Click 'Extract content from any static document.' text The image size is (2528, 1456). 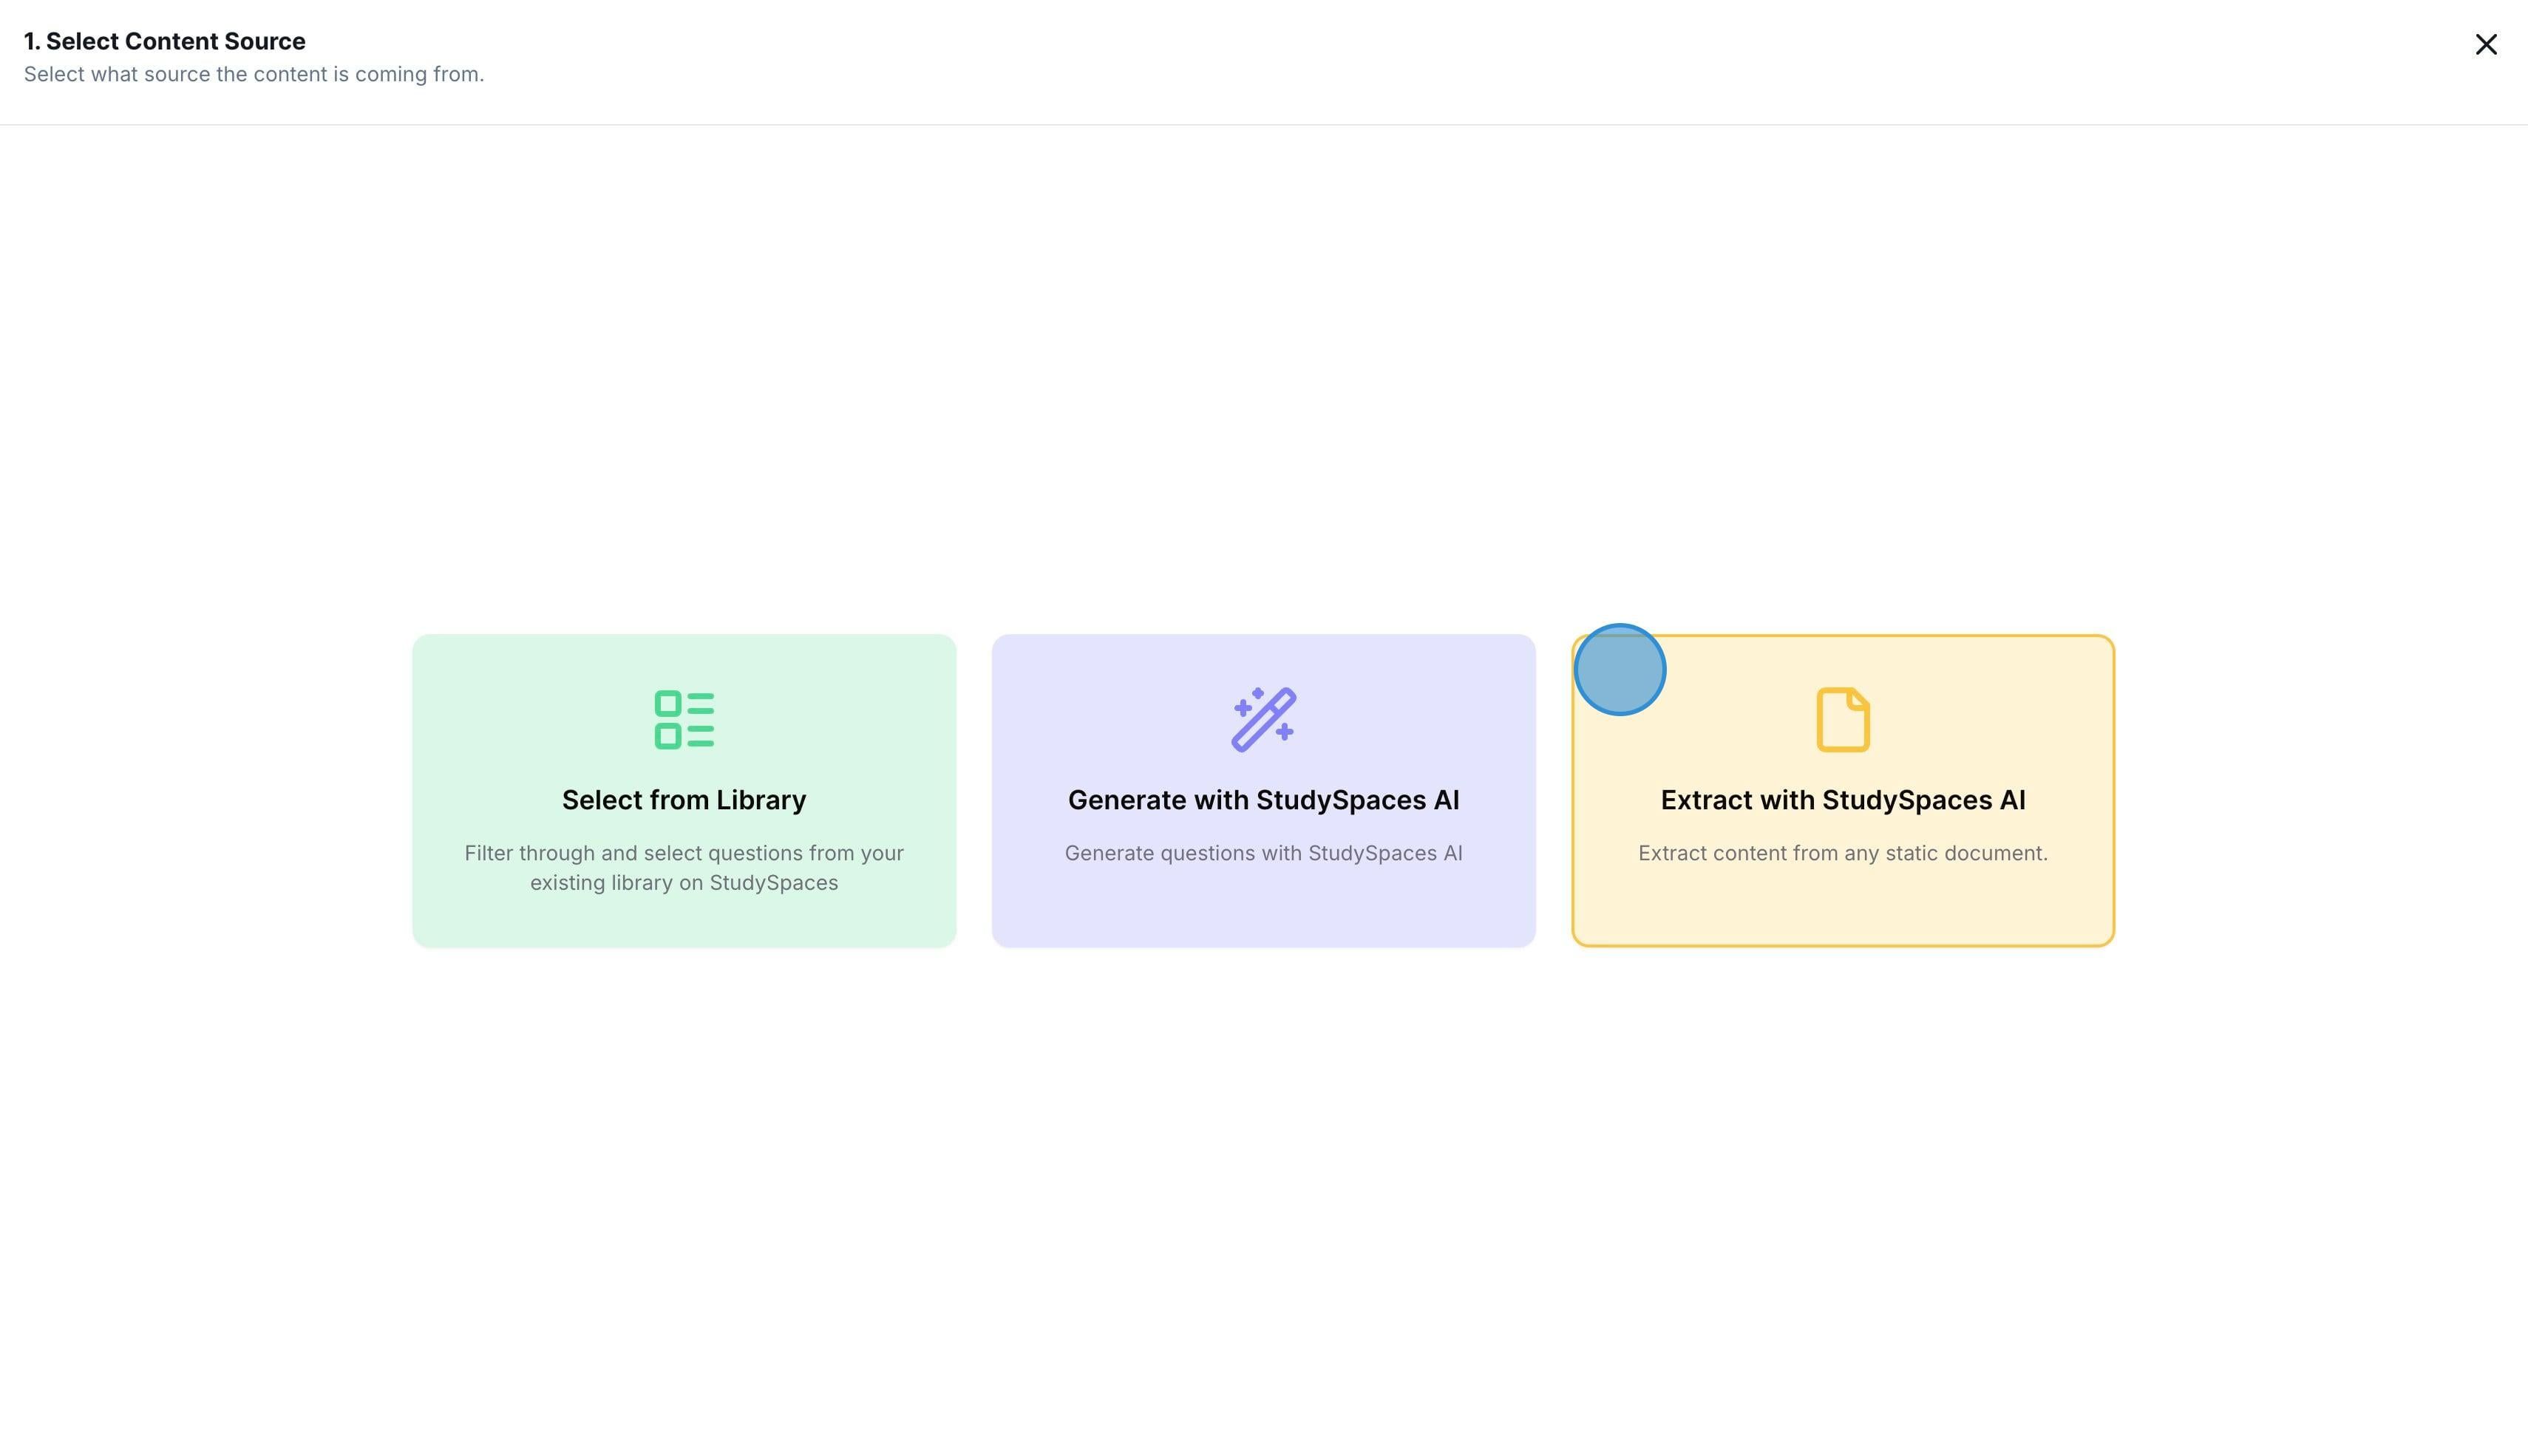tap(1843, 853)
